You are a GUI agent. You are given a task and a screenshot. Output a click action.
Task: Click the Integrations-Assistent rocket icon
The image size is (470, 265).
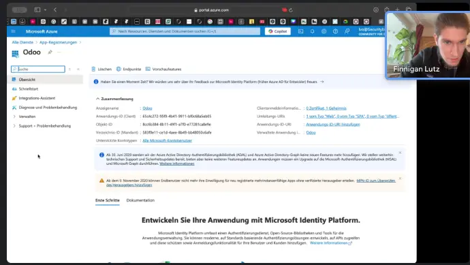point(14,98)
